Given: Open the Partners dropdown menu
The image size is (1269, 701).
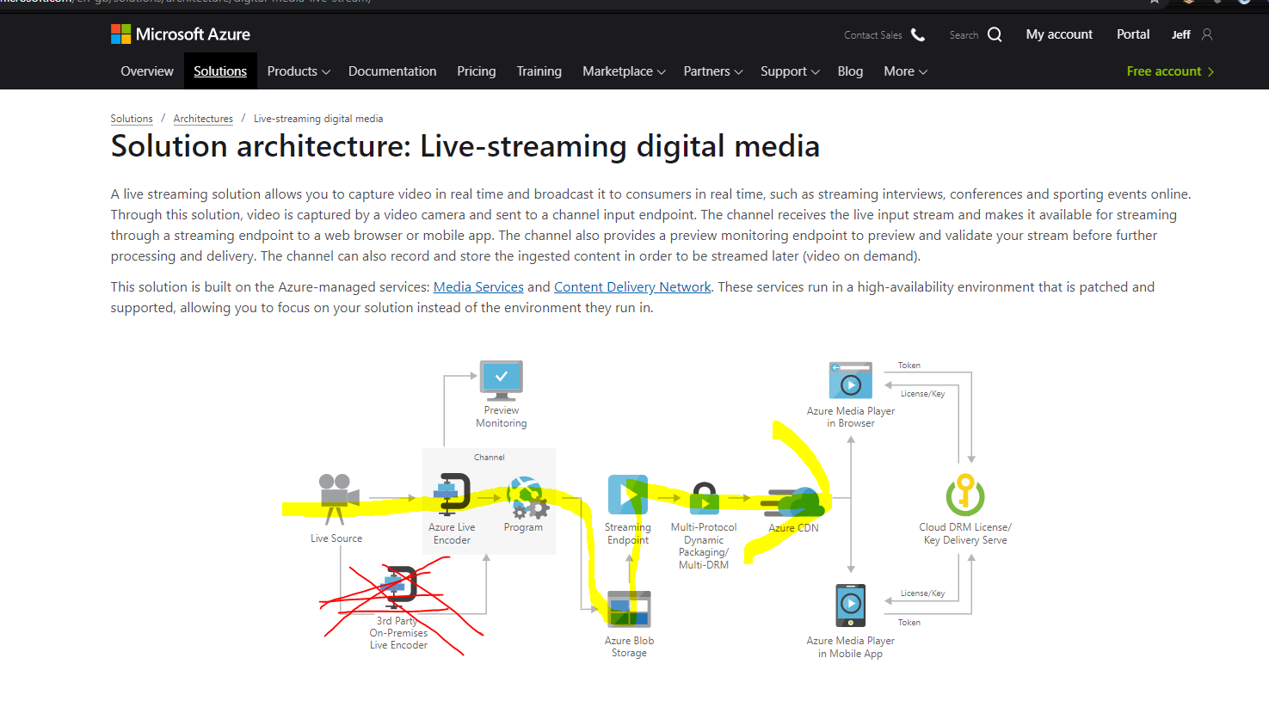Looking at the screenshot, I should [x=713, y=71].
